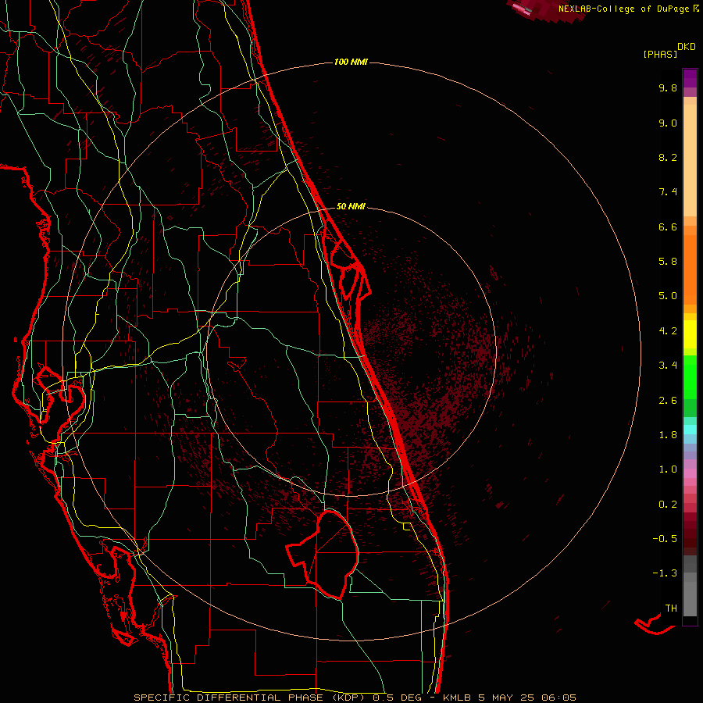Click the 1.0 scale label
Screen dimensions: 703x703
pos(668,469)
